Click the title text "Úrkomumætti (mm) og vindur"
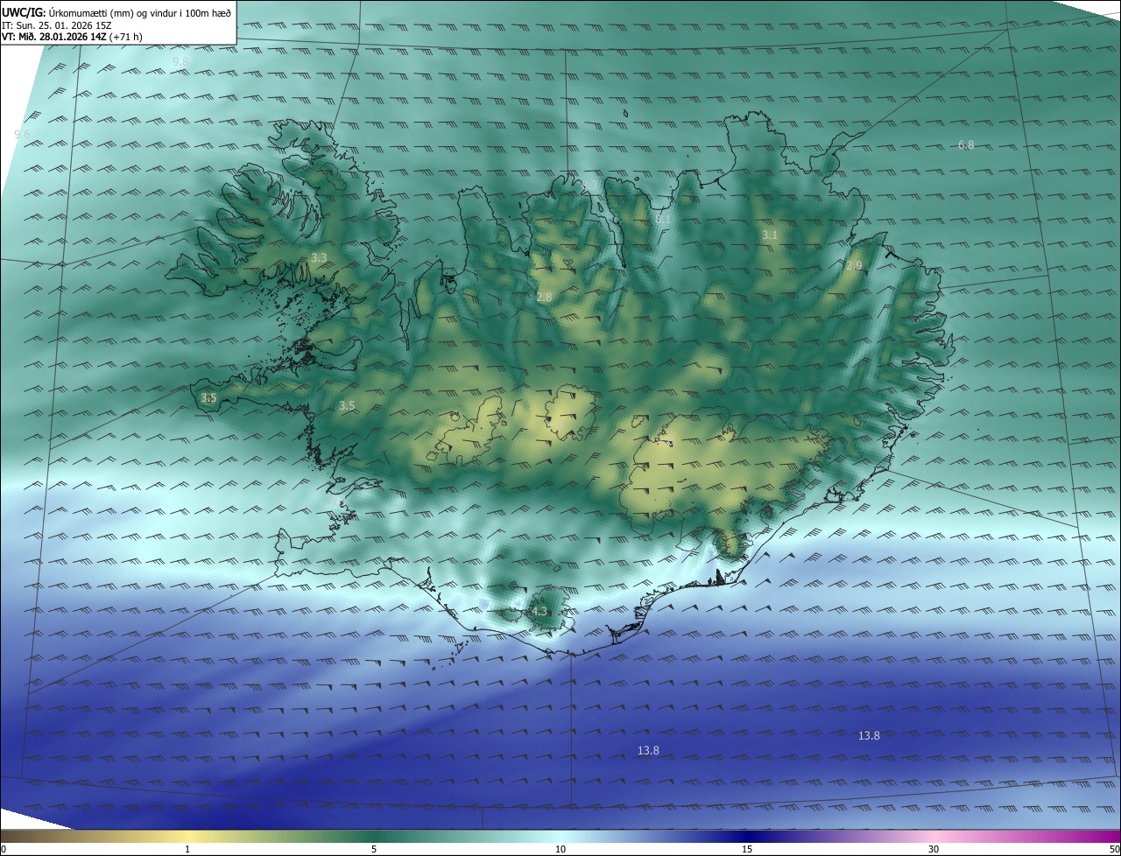The height and width of the screenshot is (856, 1121). [111, 13]
